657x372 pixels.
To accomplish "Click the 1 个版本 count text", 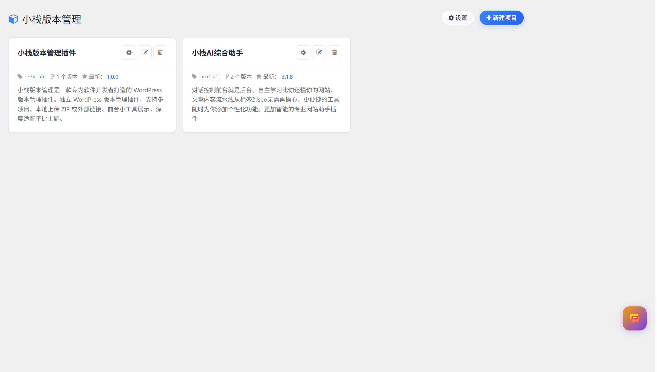I will (x=67, y=77).
